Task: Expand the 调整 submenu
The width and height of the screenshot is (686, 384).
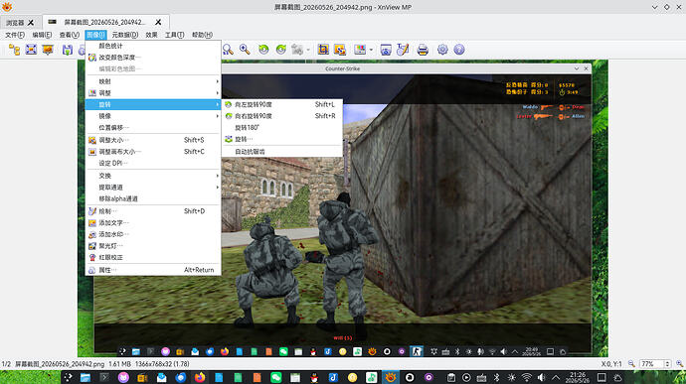Action: (x=153, y=93)
